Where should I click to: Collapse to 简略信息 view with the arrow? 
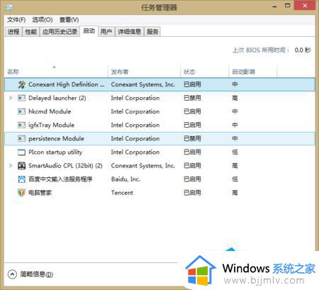pos(12,274)
